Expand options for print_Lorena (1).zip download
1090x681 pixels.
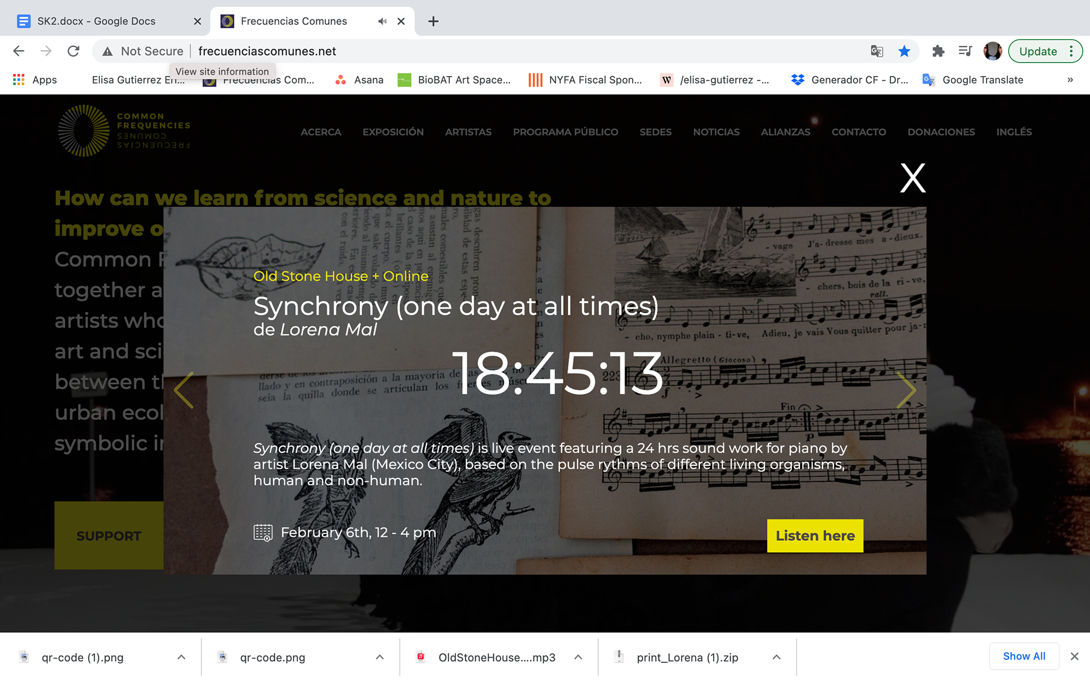[776, 657]
